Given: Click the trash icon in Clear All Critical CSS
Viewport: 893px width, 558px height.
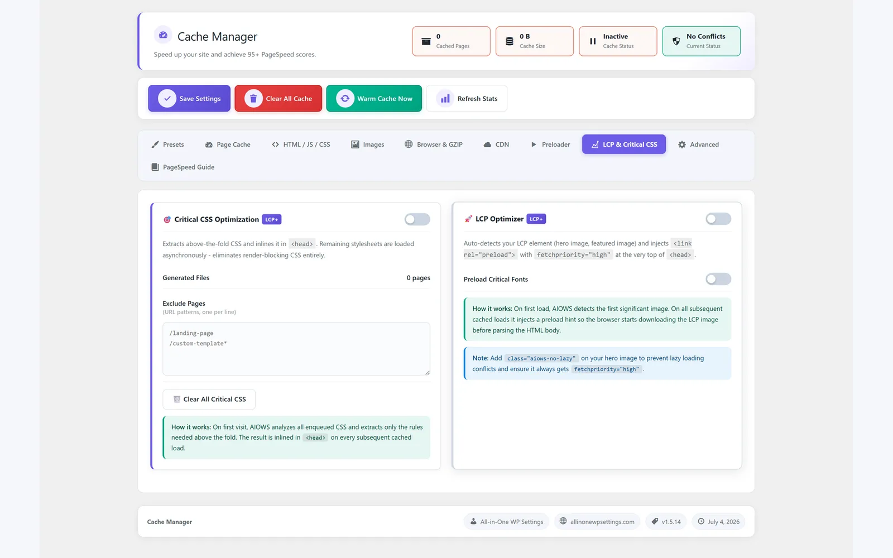Looking at the screenshot, I should pos(177,400).
